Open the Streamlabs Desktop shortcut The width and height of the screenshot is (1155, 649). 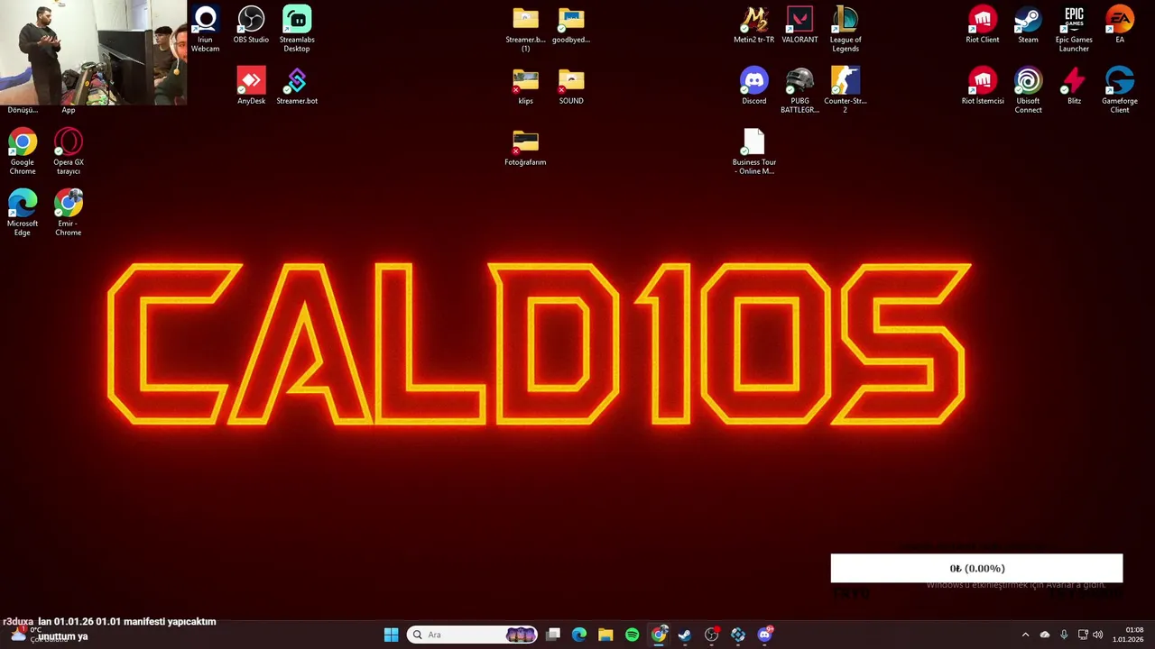point(297,30)
